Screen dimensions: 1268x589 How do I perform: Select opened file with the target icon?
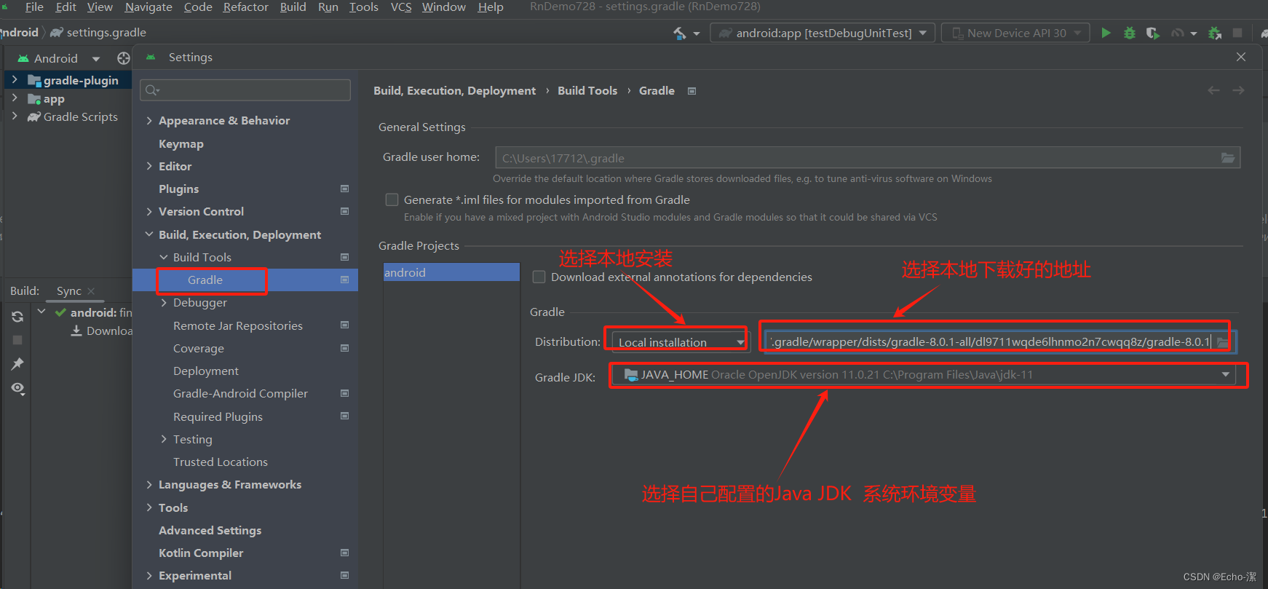pyautogui.click(x=124, y=58)
